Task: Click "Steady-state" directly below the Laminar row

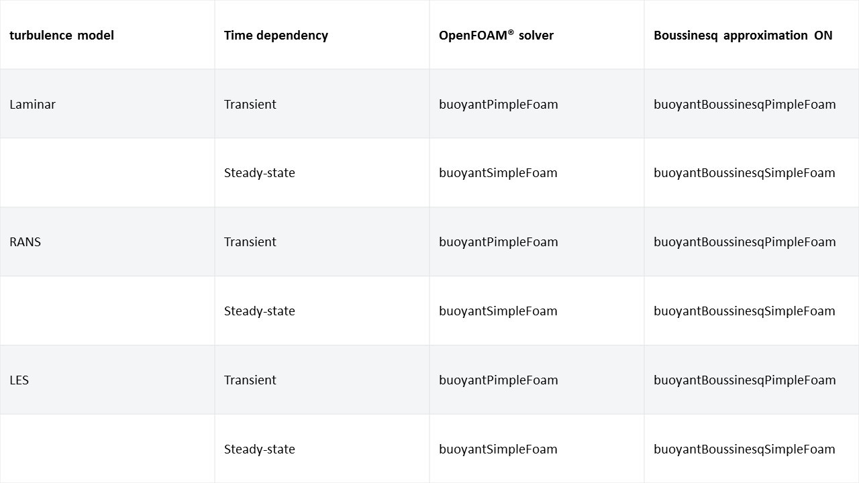Action: click(x=260, y=173)
